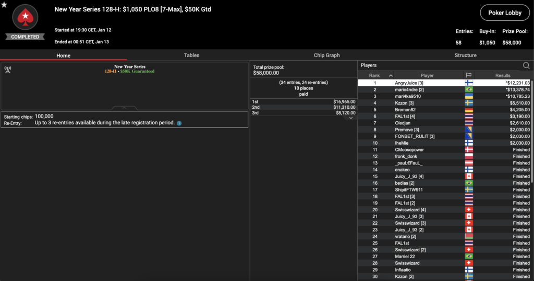Sort the list by Results column header
Image resolution: width=534 pixels, height=281 pixels.
[x=503, y=76]
